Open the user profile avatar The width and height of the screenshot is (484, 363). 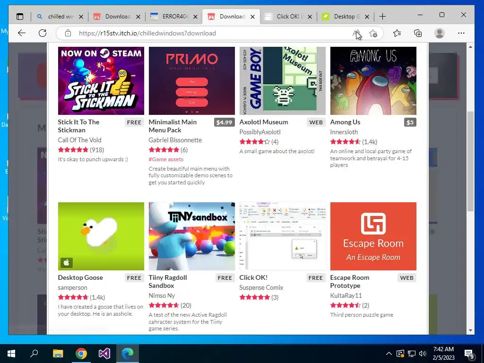tap(439, 33)
